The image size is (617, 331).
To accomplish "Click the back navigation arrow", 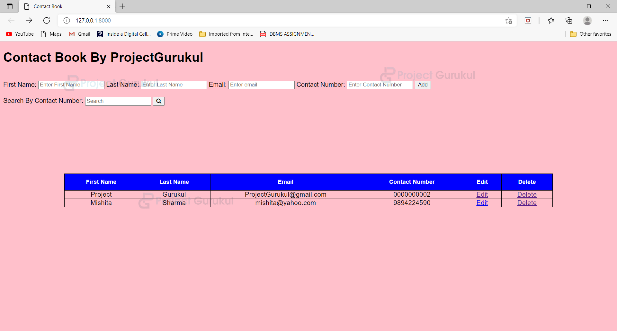I will 11,20.
